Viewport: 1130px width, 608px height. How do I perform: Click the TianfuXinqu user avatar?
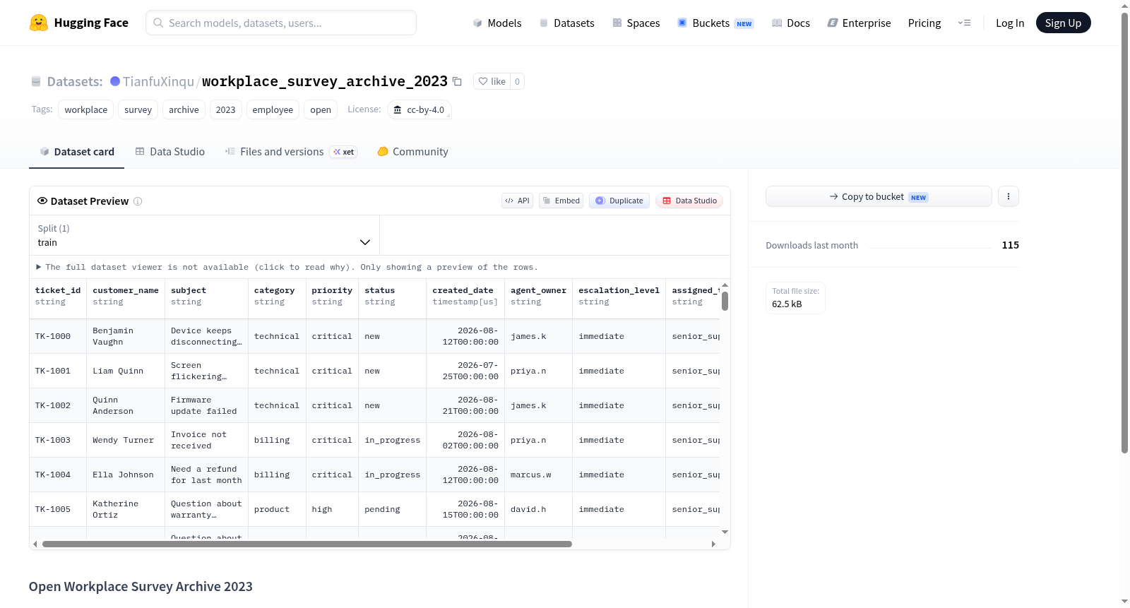click(115, 81)
